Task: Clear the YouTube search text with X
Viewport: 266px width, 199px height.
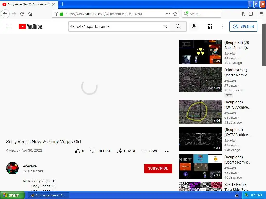Action: point(165,26)
